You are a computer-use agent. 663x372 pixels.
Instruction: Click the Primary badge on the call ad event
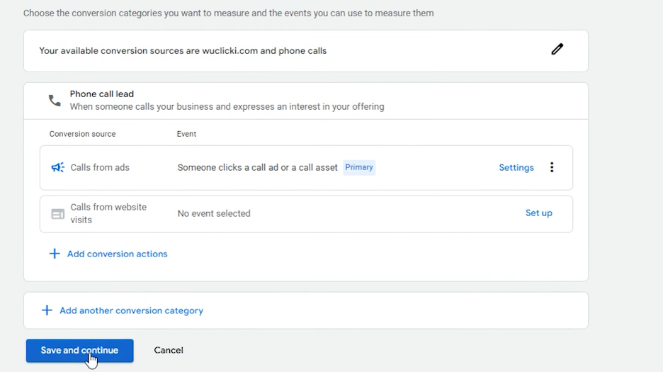(x=359, y=167)
